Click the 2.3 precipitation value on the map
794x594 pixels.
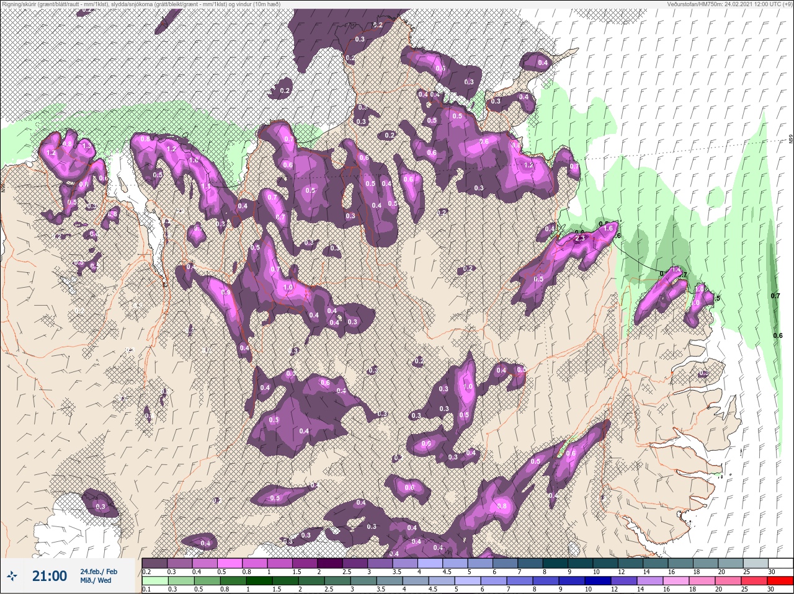point(581,238)
